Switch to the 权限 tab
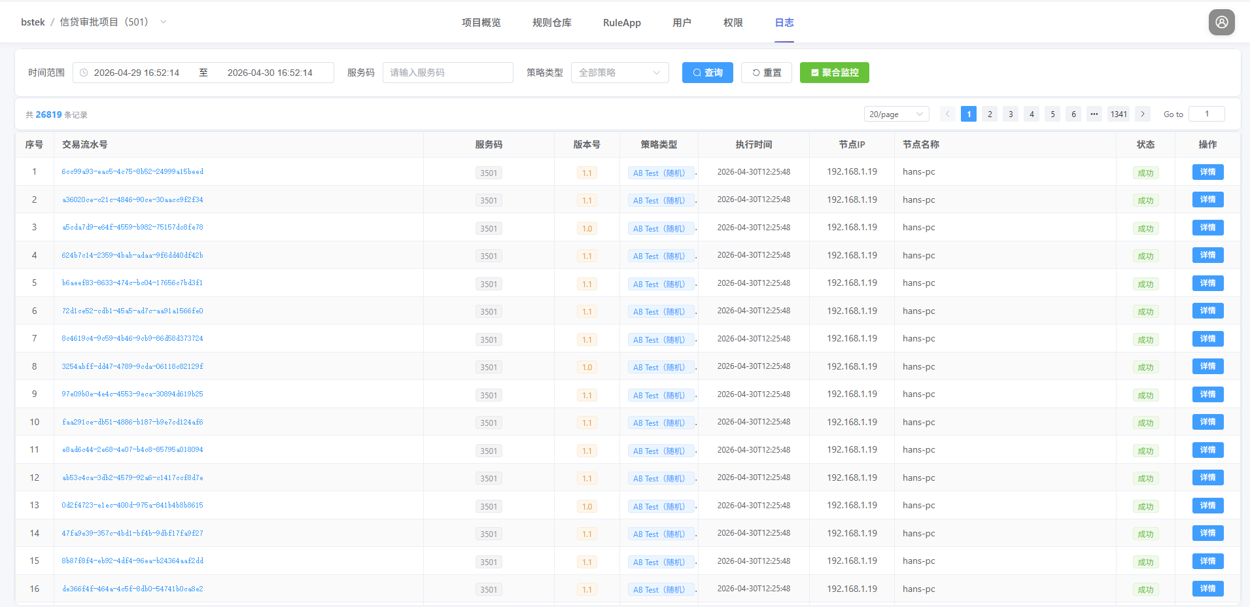Viewport: 1250px width, 607px height. pyautogui.click(x=733, y=22)
